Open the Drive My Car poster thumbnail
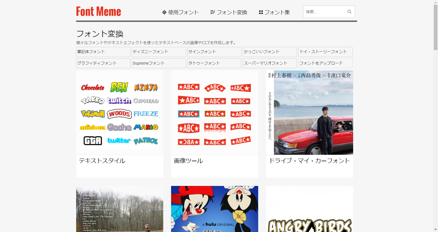The height and width of the screenshot is (232, 438). tap(309, 112)
